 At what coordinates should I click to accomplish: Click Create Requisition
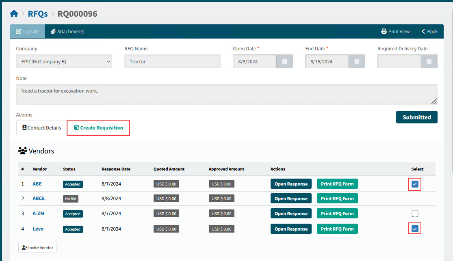pos(98,127)
